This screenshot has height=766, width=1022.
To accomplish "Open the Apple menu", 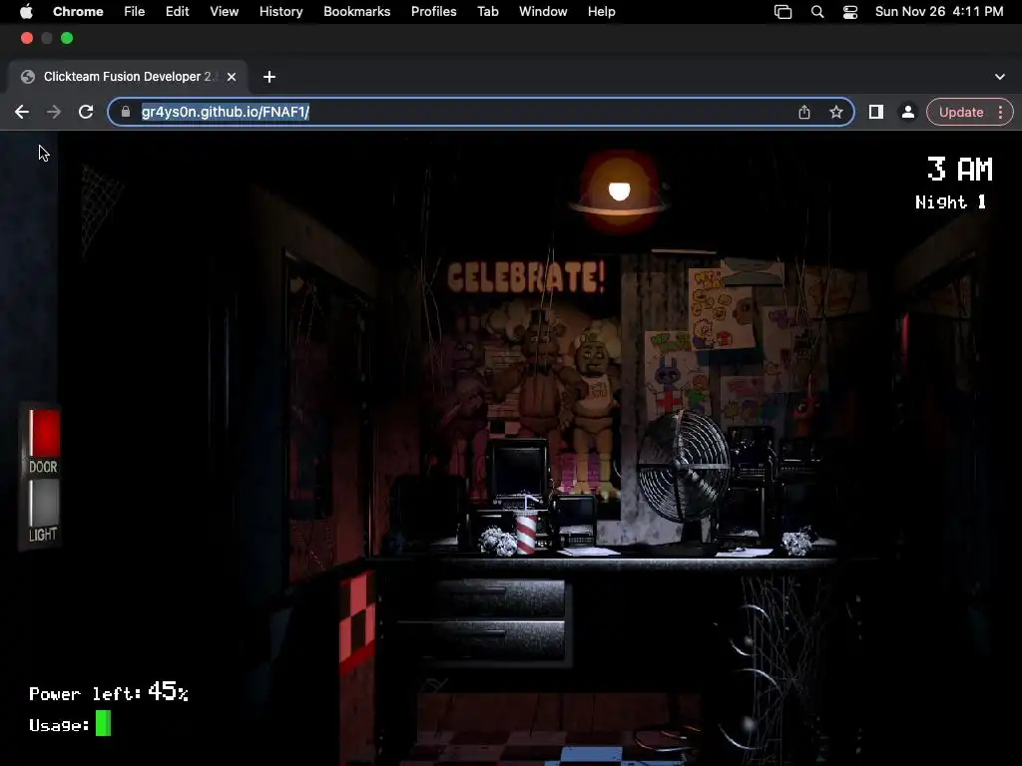I will [26, 12].
